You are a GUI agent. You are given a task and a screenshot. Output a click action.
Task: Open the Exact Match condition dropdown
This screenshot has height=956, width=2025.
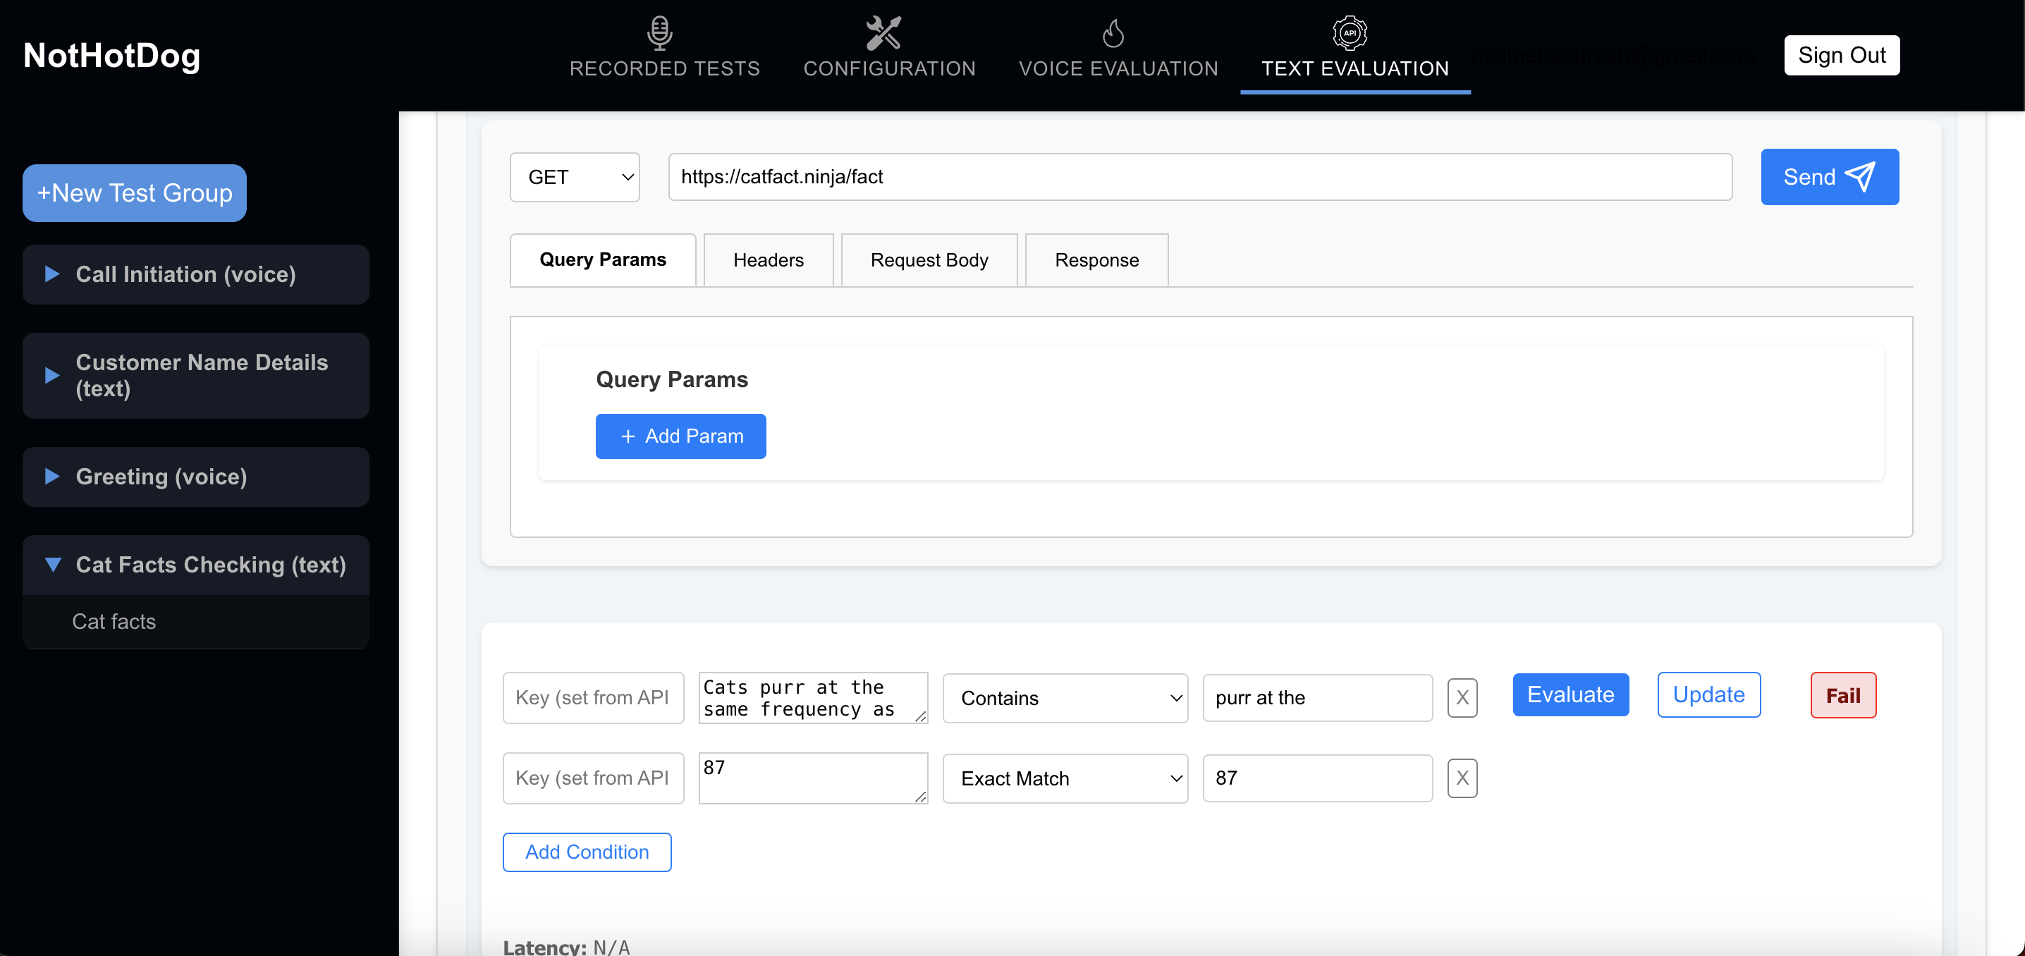point(1065,778)
